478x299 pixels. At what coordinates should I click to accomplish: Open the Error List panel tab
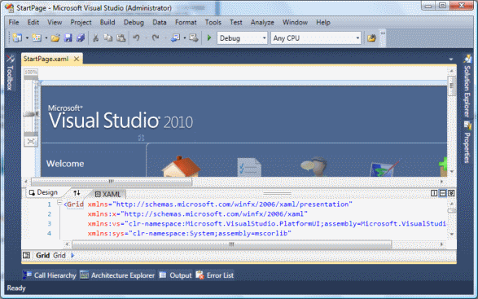(x=215, y=275)
